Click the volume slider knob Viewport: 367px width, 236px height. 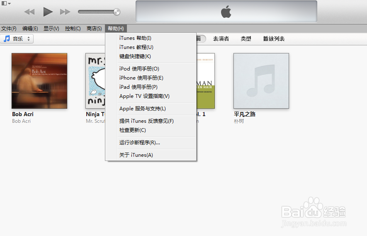point(117,12)
